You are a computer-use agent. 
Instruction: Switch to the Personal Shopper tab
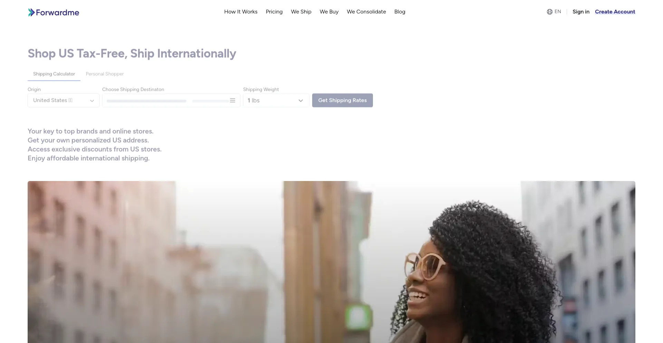105,74
